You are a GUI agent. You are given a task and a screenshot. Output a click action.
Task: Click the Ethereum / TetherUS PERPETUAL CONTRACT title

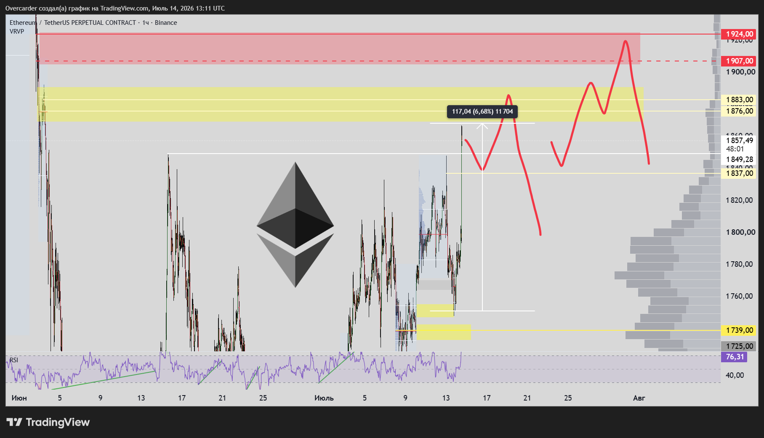73,23
